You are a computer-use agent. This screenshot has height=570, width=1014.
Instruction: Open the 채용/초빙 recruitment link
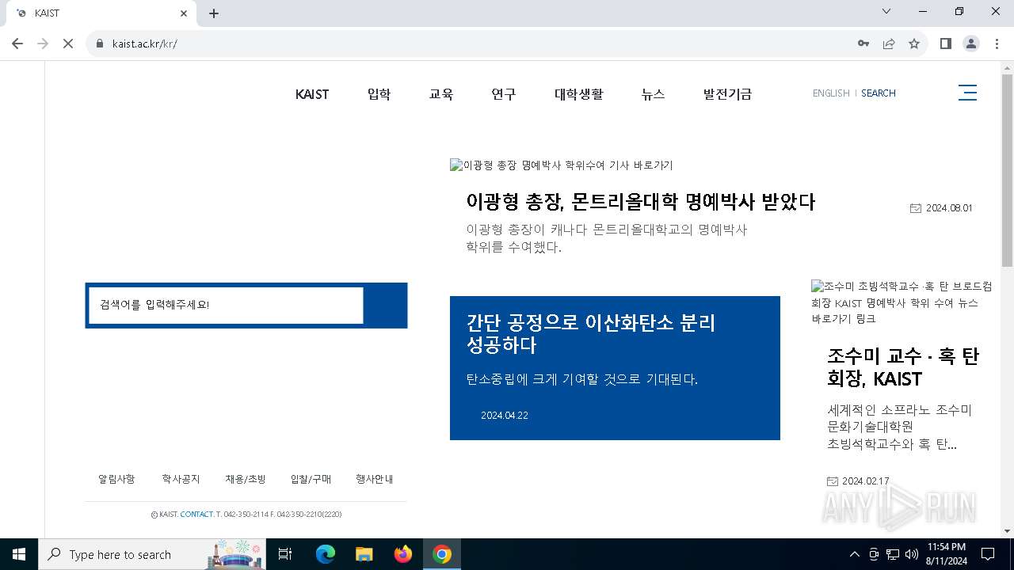point(246,479)
